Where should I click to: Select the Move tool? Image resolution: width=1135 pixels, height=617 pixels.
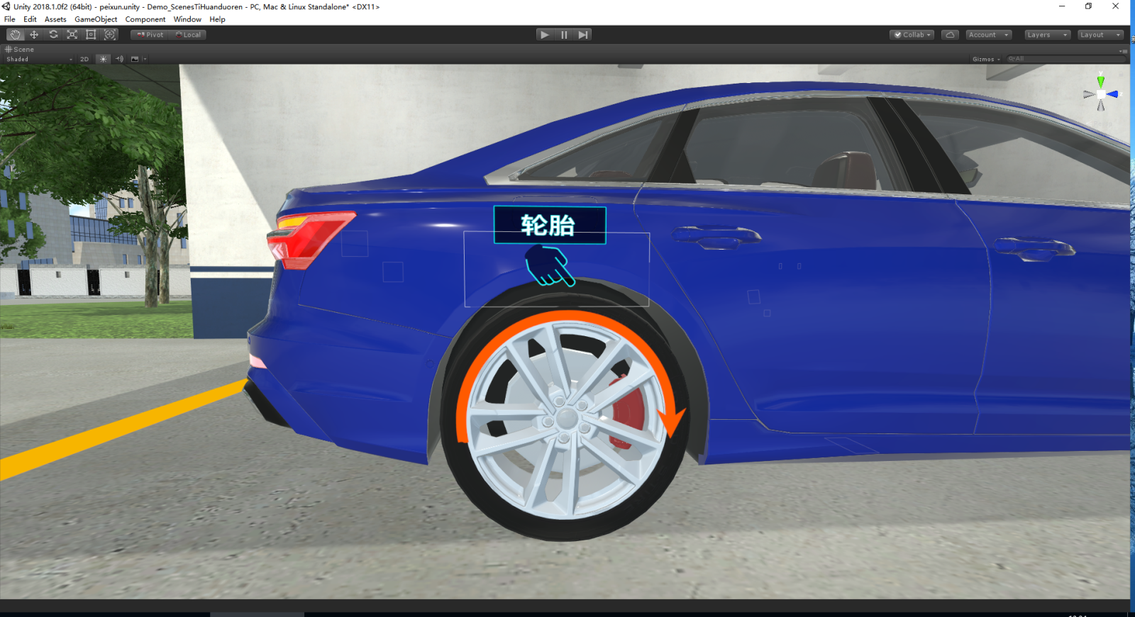click(34, 35)
